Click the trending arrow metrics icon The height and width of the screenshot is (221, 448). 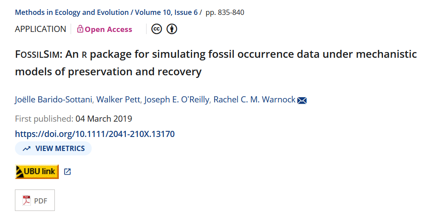27,148
